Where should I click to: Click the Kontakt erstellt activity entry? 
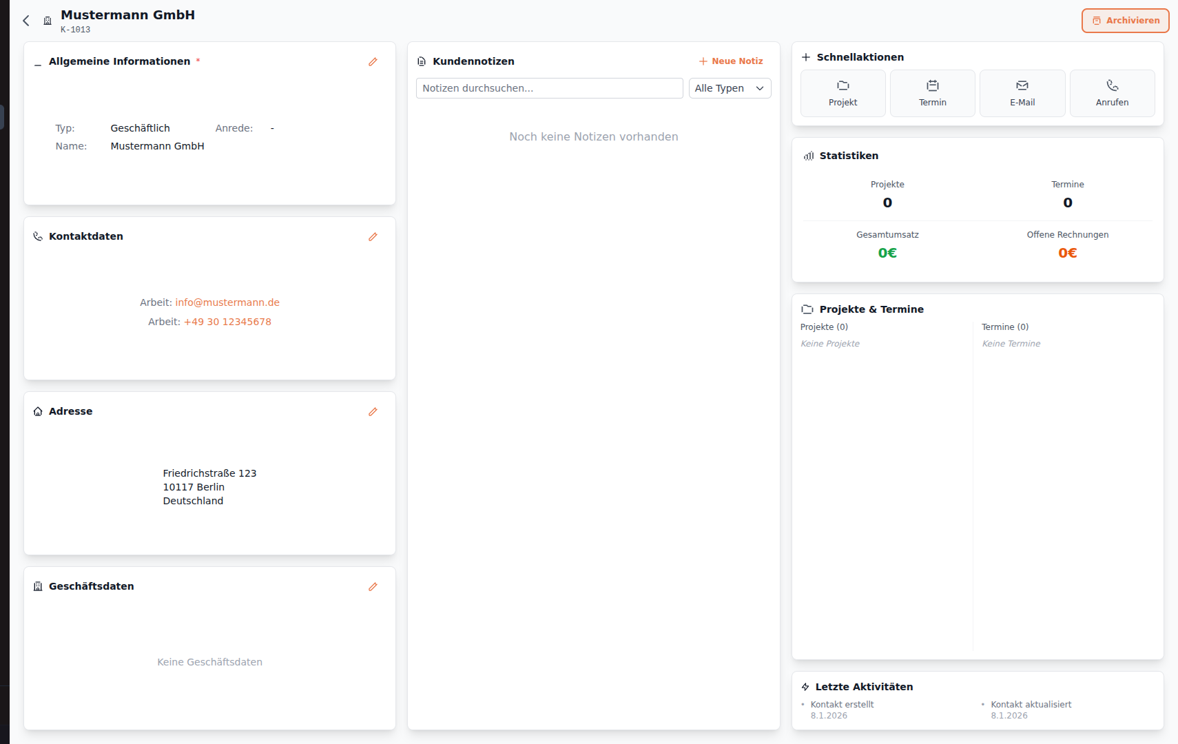click(x=842, y=705)
